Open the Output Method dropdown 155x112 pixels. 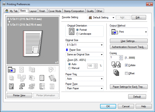coord(129,32)
